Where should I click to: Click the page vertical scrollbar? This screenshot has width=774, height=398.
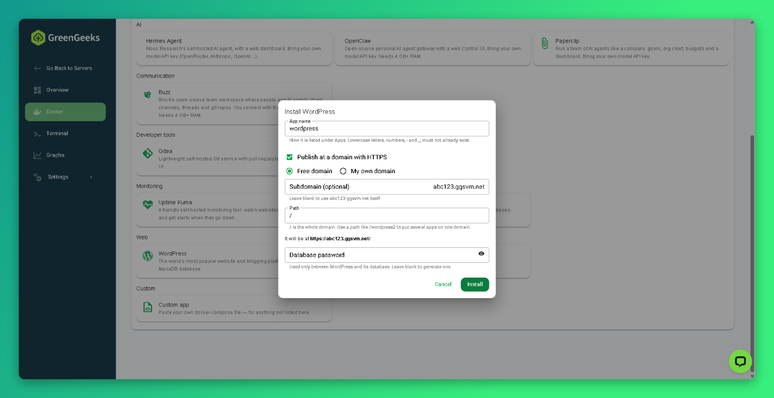click(x=752, y=253)
